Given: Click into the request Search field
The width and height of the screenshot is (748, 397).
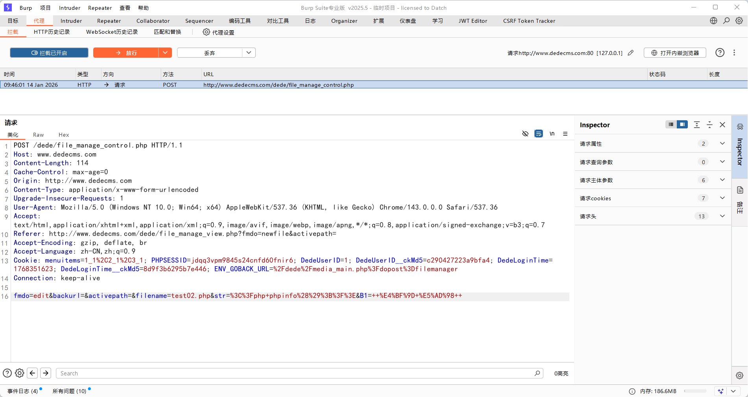Looking at the screenshot, I should tap(299, 373).
